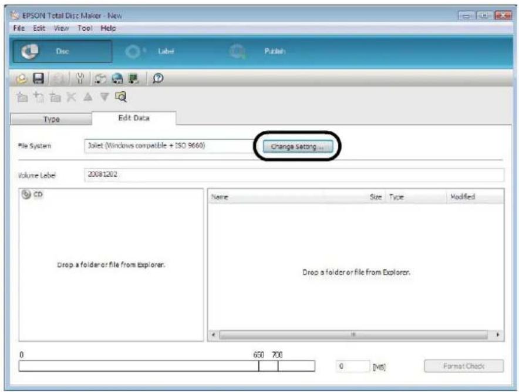This screenshot has width=519, height=392.
Task: Click the folder search magnifier icon
Action: tap(121, 97)
